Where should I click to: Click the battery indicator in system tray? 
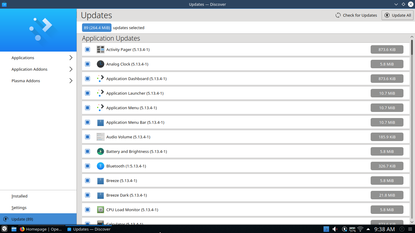tap(352, 229)
